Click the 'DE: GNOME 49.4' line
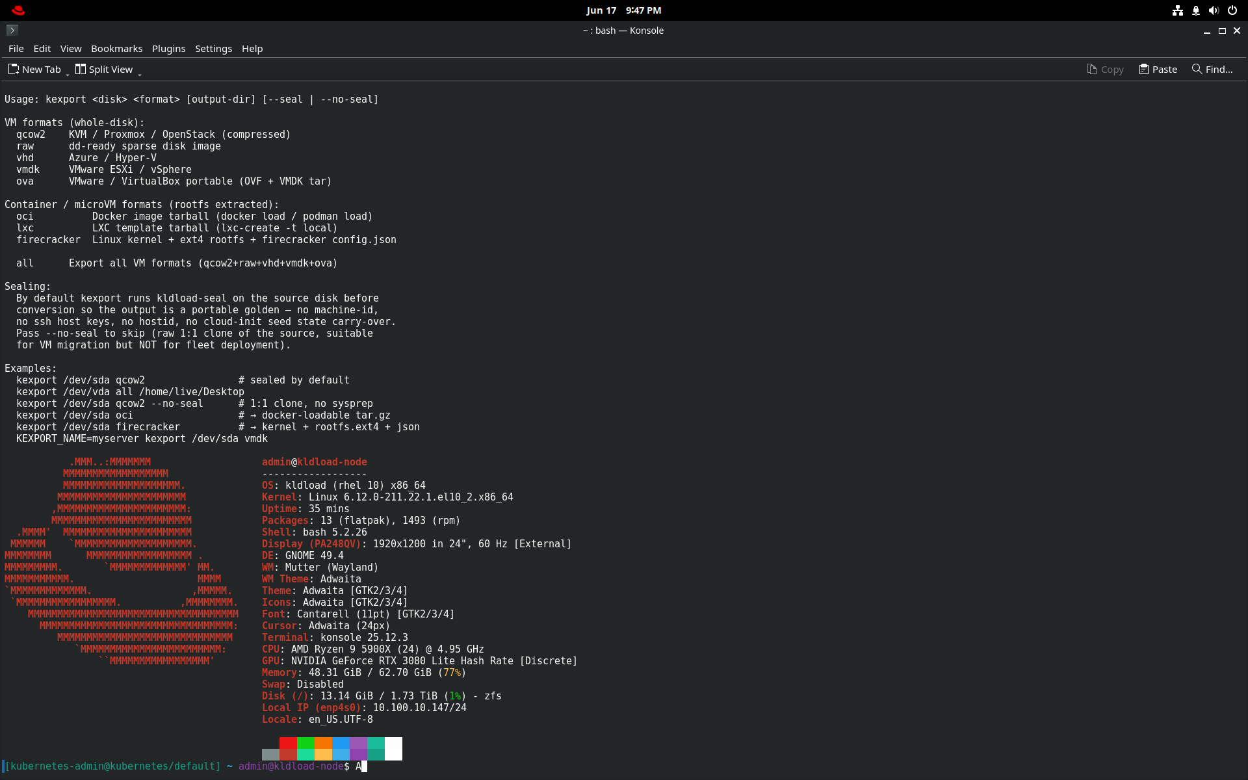This screenshot has height=780, width=1248. click(303, 556)
